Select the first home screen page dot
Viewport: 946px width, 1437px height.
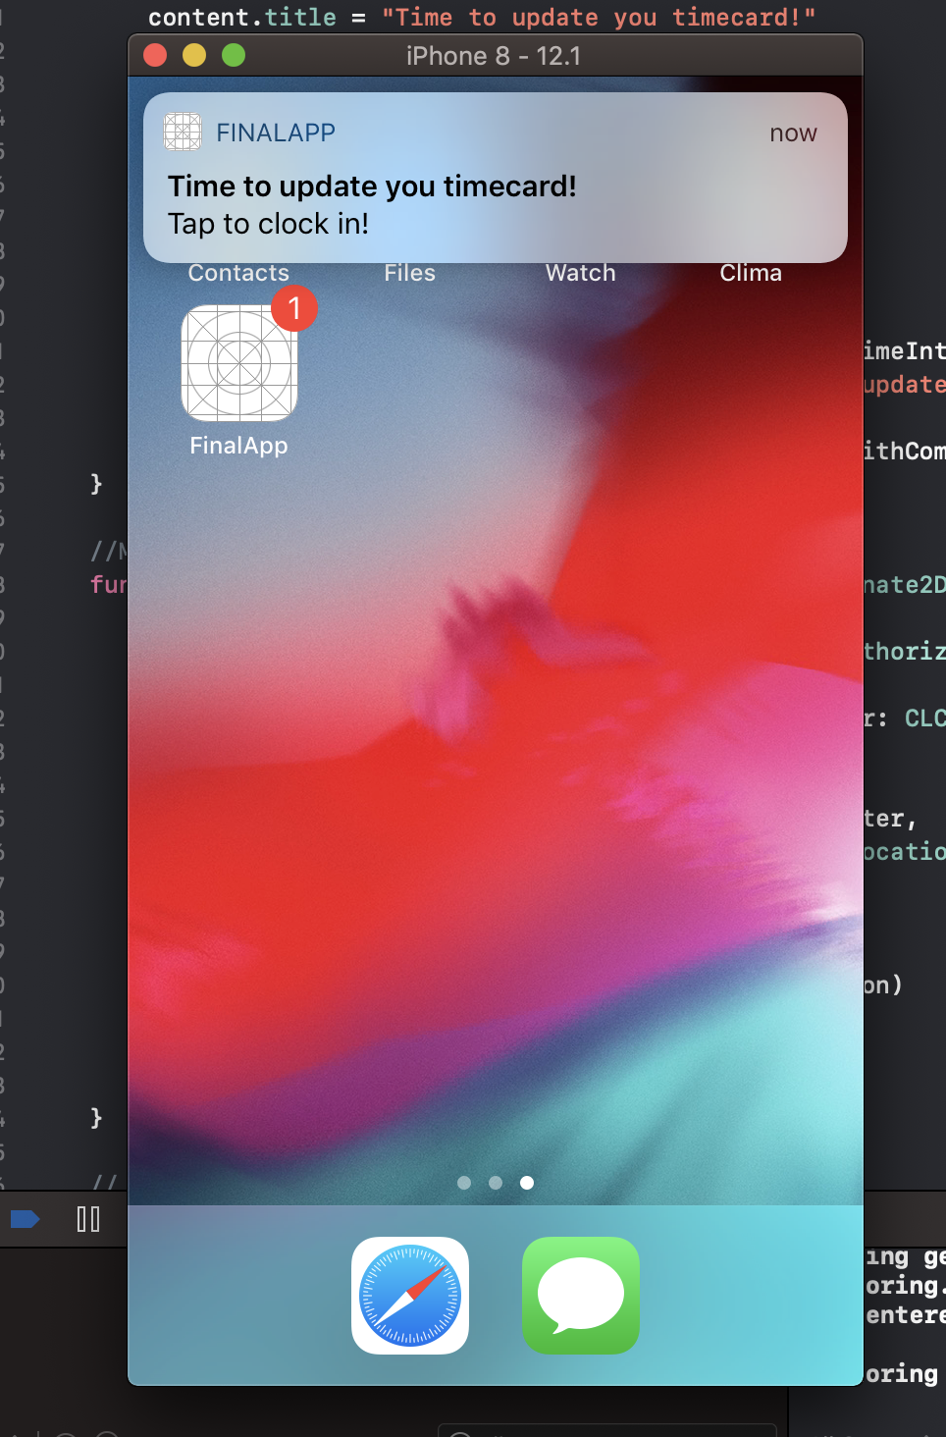click(x=464, y=1183)
